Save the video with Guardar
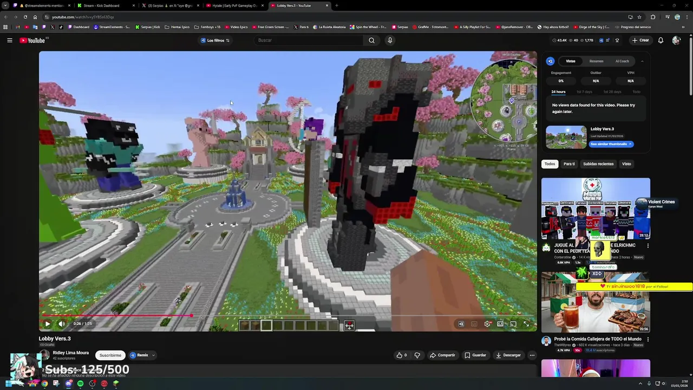 click(475, 355)
